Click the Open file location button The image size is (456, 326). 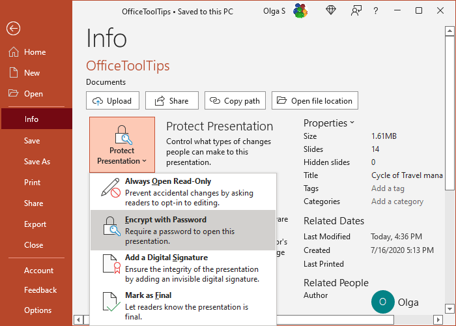click(x=315, y=101)
